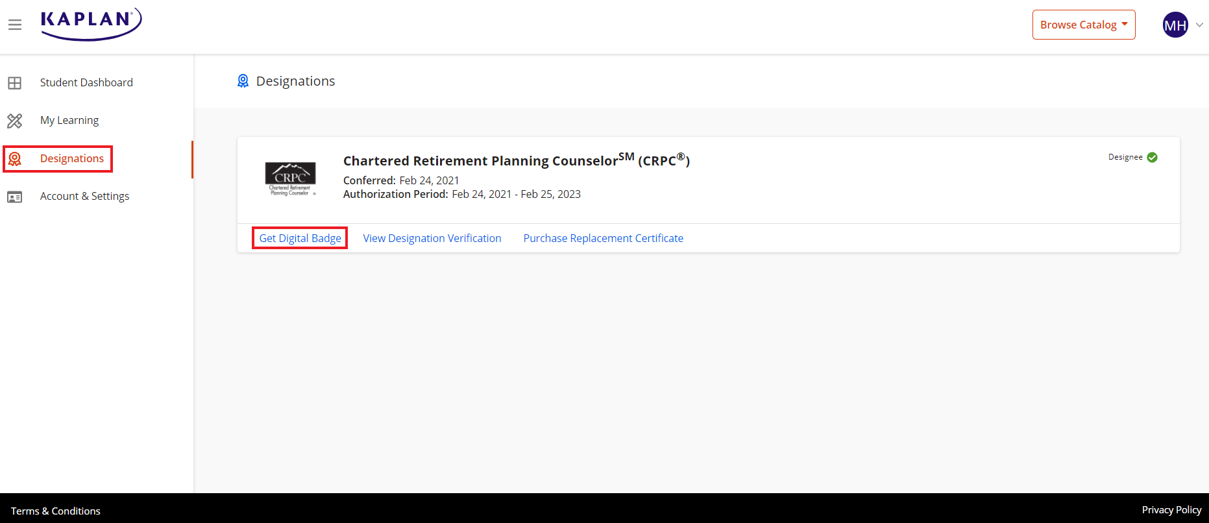Click the hamburger menu icon
Image resolution: width=1209 pixels, height=523 pixels.
[15, 25]
